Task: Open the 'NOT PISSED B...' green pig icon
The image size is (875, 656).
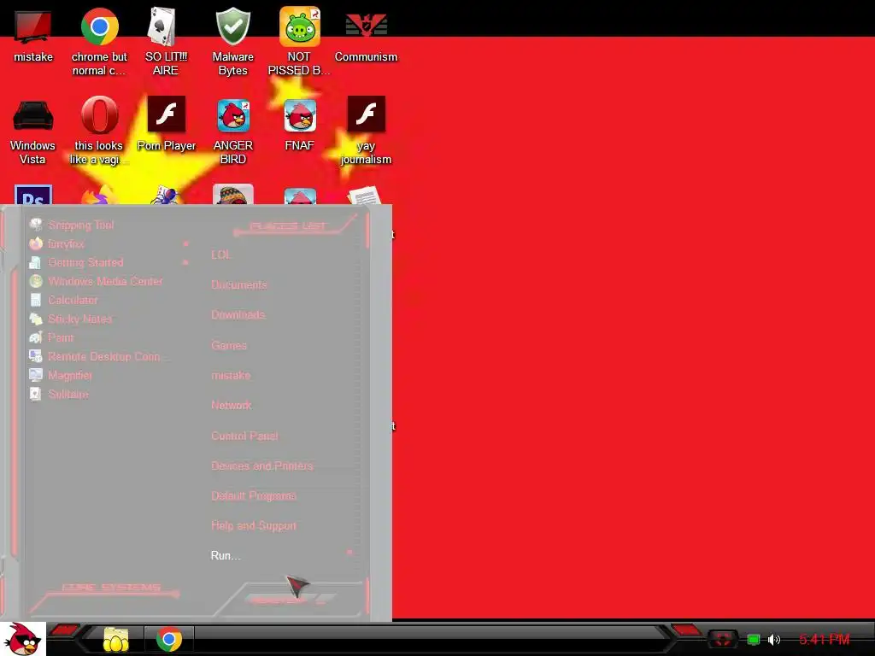Action: (x=299, y=42)
